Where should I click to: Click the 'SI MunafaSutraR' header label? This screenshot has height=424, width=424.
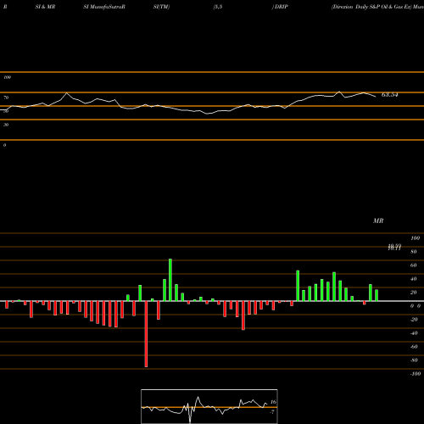pos(104,7)
